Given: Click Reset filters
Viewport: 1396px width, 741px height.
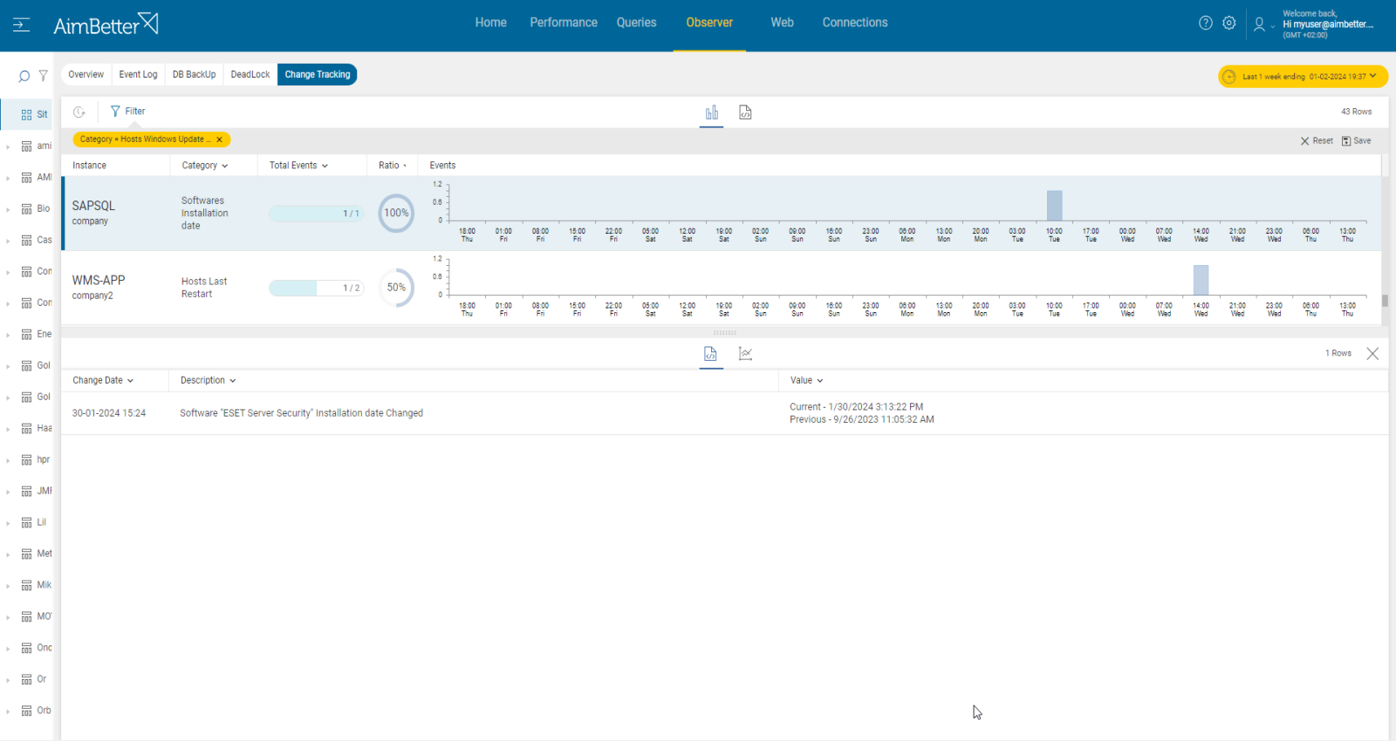Looking at the screenshot, I should (x=1317, y=141).
